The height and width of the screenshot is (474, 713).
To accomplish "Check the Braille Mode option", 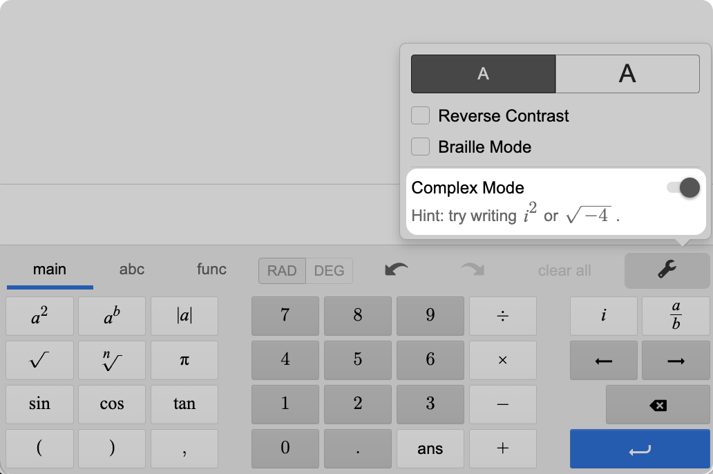I will (421, 146).
